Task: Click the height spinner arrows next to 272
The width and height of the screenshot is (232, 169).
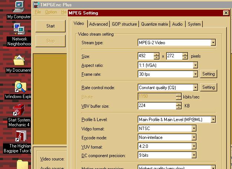Action: (185, 56)
